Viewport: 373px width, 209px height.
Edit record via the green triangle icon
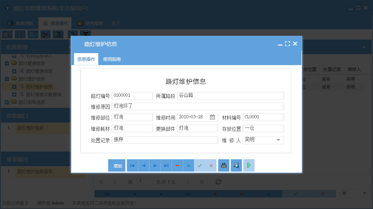[188, 165]
